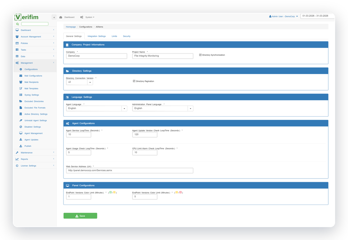Click the Disabled Settings ban icon
The width and height of the screenshot is (348, 240).
tap(21, 127)
